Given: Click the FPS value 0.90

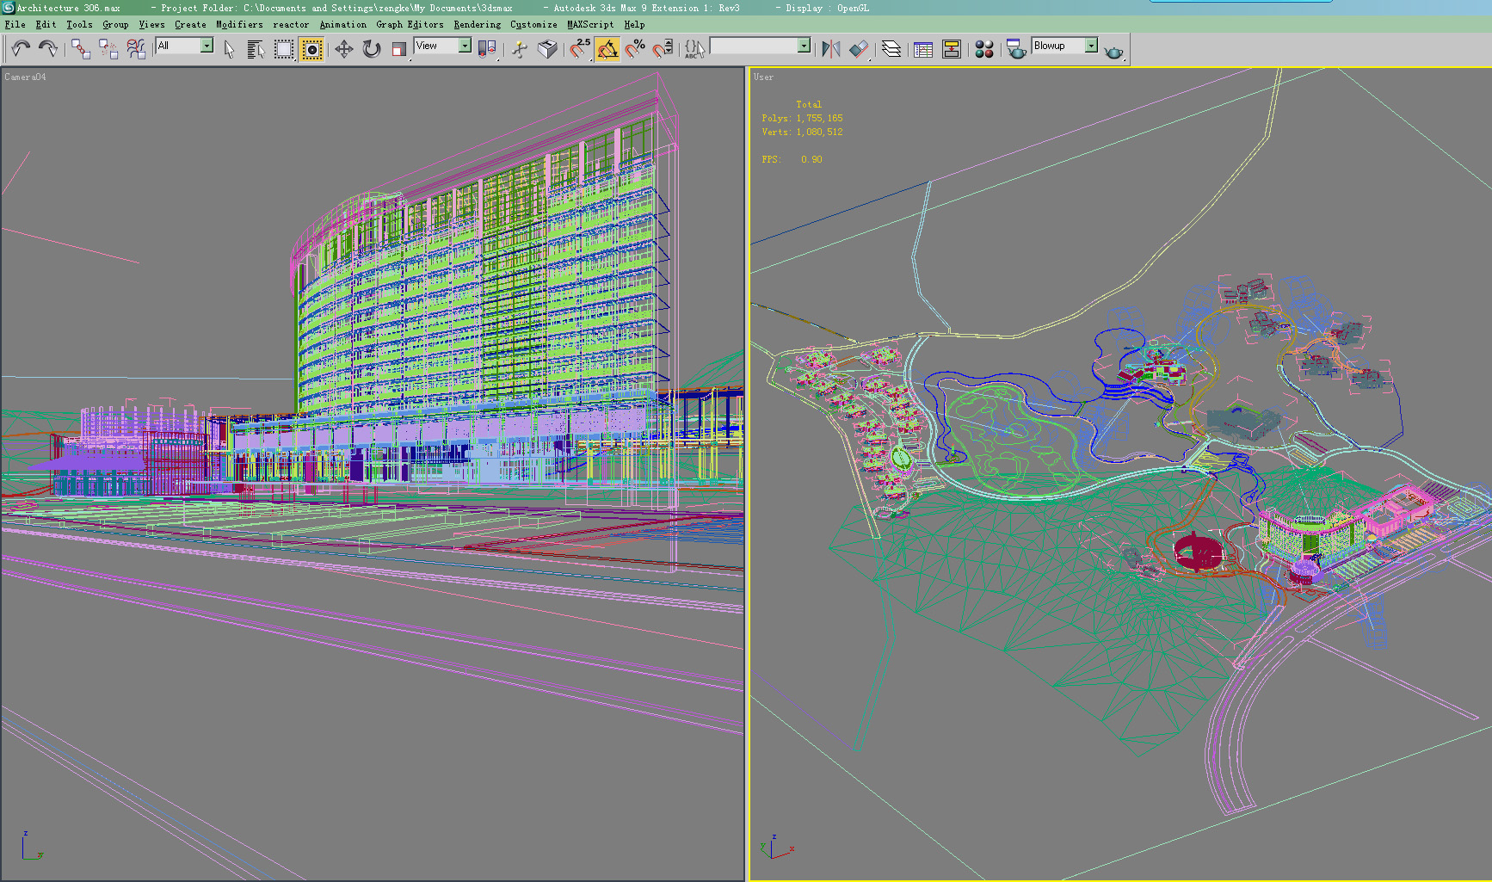Looking at the screenshot, I should click(x=811, y=159).
